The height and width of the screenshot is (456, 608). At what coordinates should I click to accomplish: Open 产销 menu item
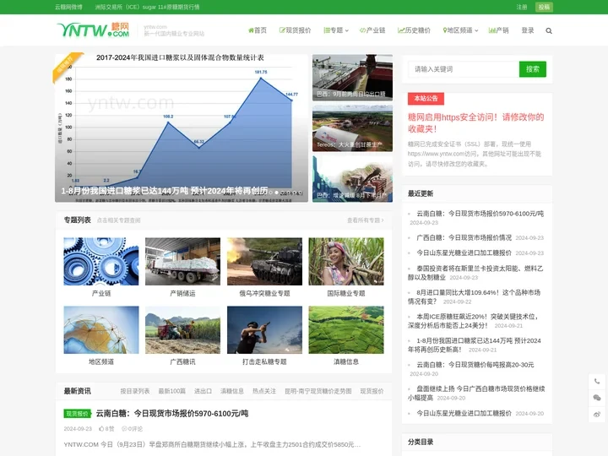pos(498,30)
